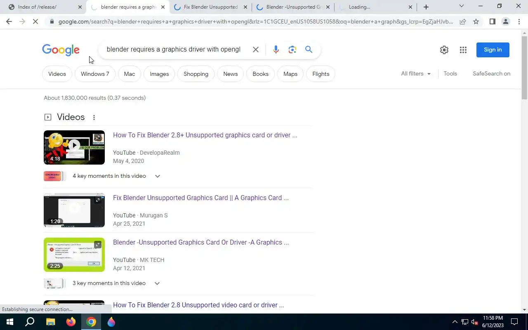Open the tab search chevron in title bar
Viewport: 528px width, 330px height.
(462, 6)
